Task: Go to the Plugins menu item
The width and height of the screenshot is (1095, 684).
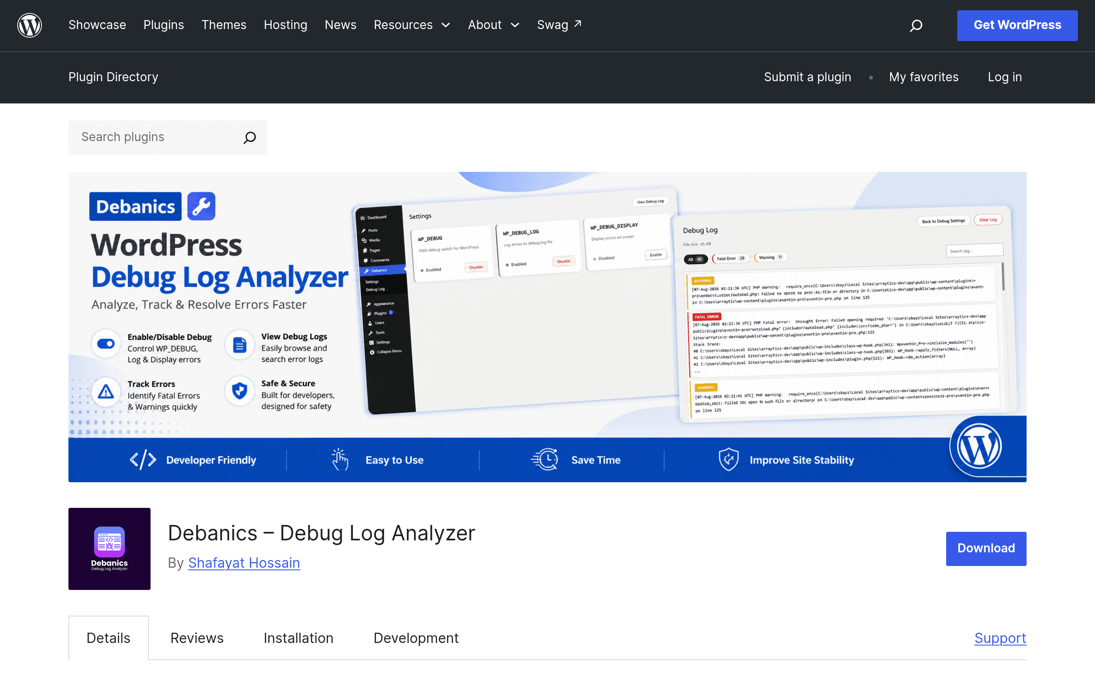Action: tap(164, 25)
